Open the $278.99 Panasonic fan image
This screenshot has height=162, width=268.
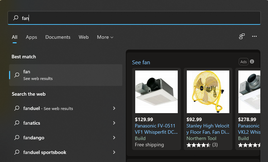coord(249,92)
